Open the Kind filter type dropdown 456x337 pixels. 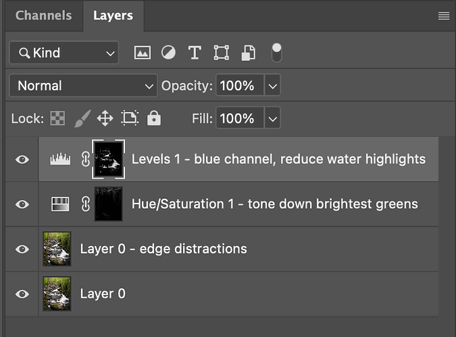[64, 53]
